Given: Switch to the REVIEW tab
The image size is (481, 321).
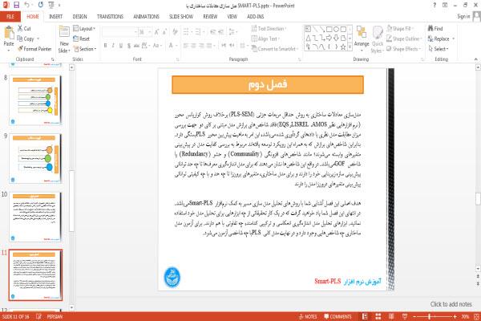Looking at the screenshot, I should (210, 16).
